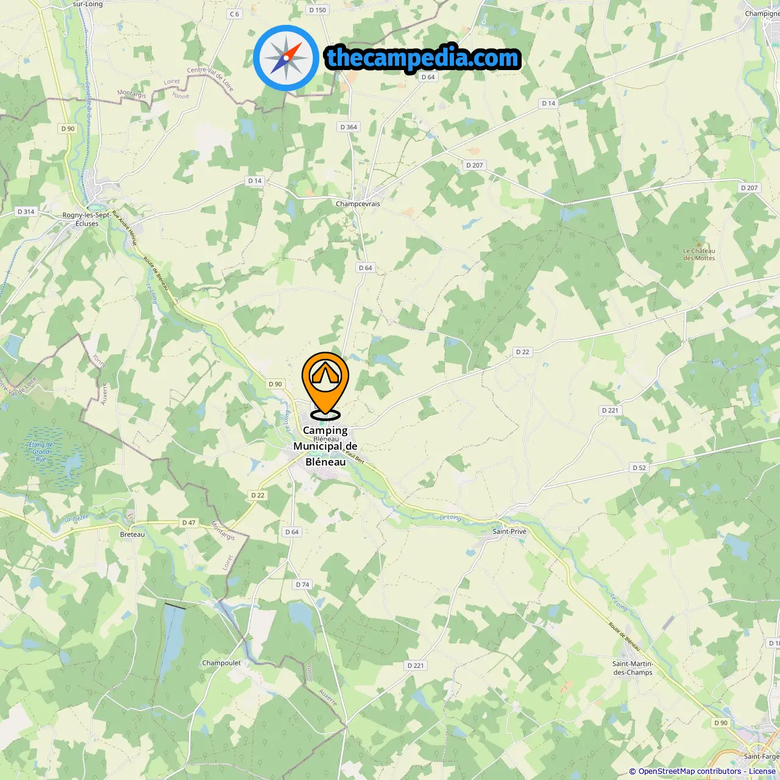Click the D 221 shield near Champoulet road
Screen dimensions: 780x780
416,665
